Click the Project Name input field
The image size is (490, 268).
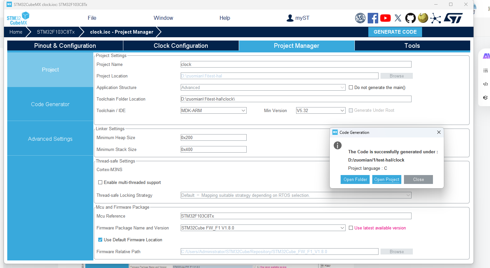coord(296,64)
